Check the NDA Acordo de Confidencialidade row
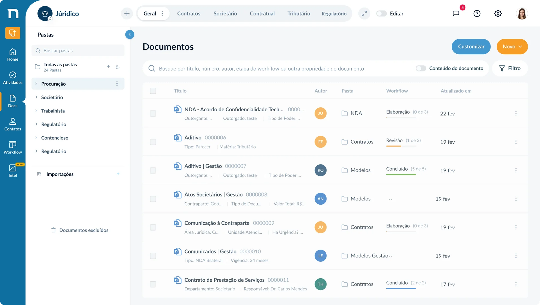This screenshot has height=305, width=540. pyautogui.click(x=153, y=114)
